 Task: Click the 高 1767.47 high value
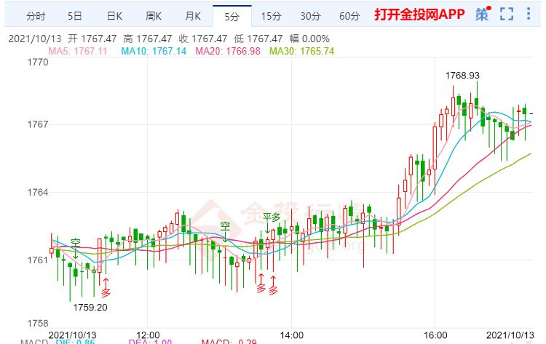[147, 39]
